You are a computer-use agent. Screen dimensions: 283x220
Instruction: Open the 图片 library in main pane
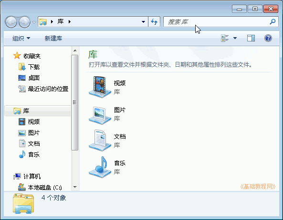(x=107, y=115)
